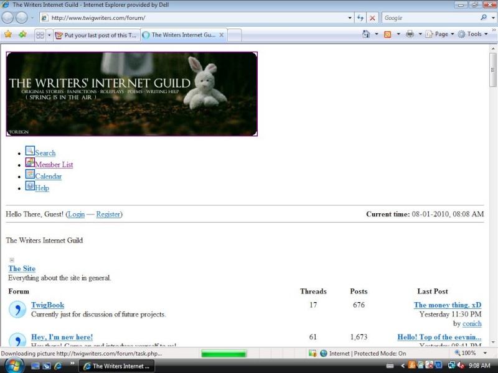Click the muted volume tray icon
The width and height of the screenshot is (498, 373).
461,366
